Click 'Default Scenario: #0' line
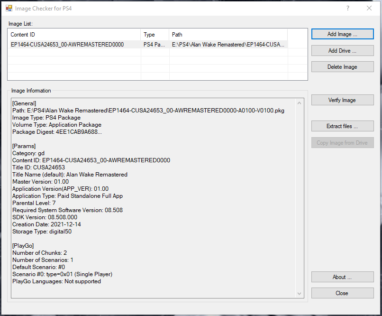Viewport: 382px width, 316px height. click(38, 267)
